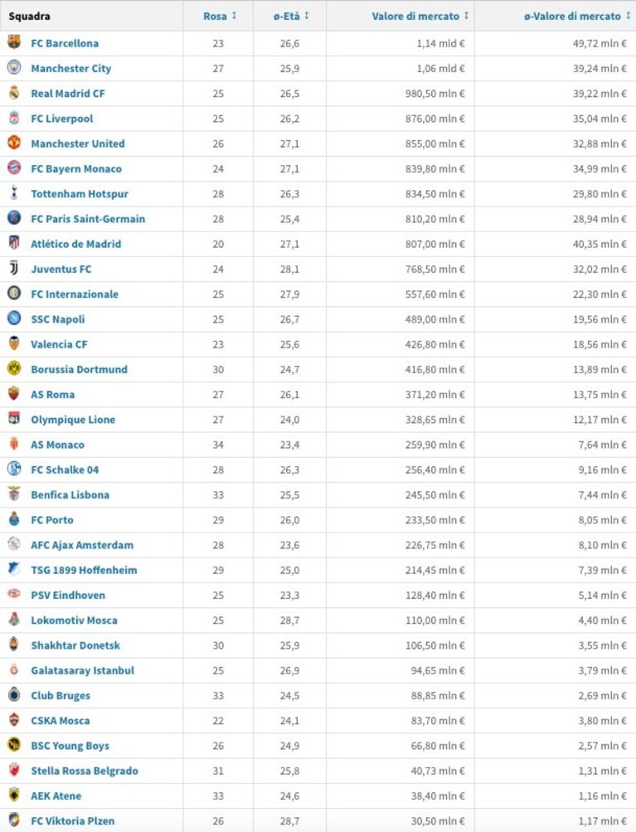Click the Tottenham Hotspur crest icon
This screenshot has height=832, width=636.
coord(14,192)
